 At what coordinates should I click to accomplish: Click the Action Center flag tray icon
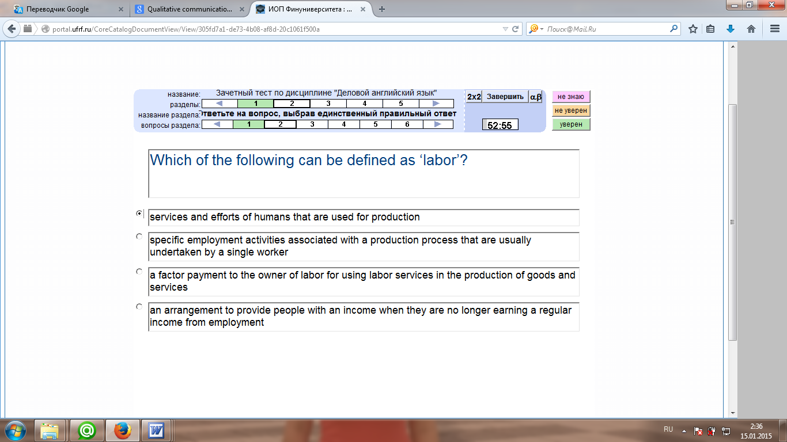click(x=698, y=430)
